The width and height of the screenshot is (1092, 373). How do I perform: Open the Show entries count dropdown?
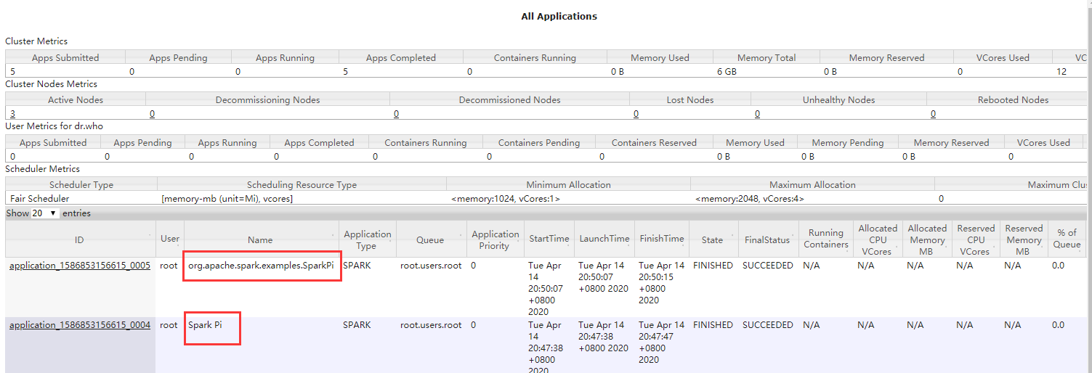click(45, 213)
